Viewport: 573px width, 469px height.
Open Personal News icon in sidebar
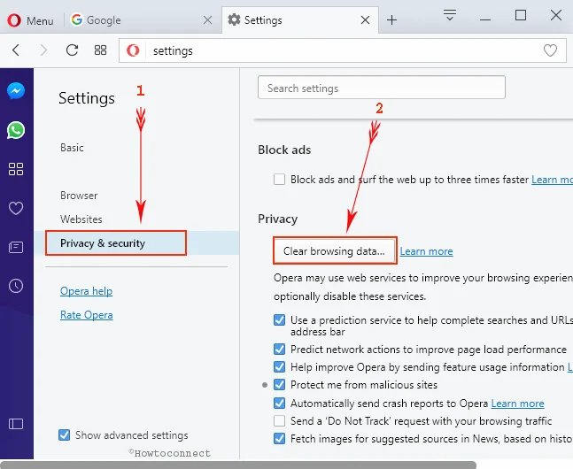(x=16, y=247)
